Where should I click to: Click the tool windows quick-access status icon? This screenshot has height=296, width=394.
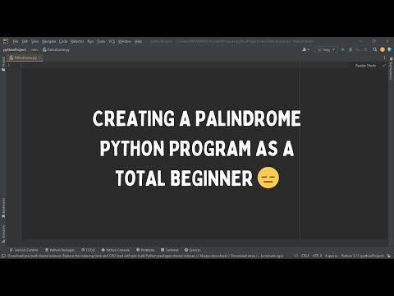(x=3, y=256)
